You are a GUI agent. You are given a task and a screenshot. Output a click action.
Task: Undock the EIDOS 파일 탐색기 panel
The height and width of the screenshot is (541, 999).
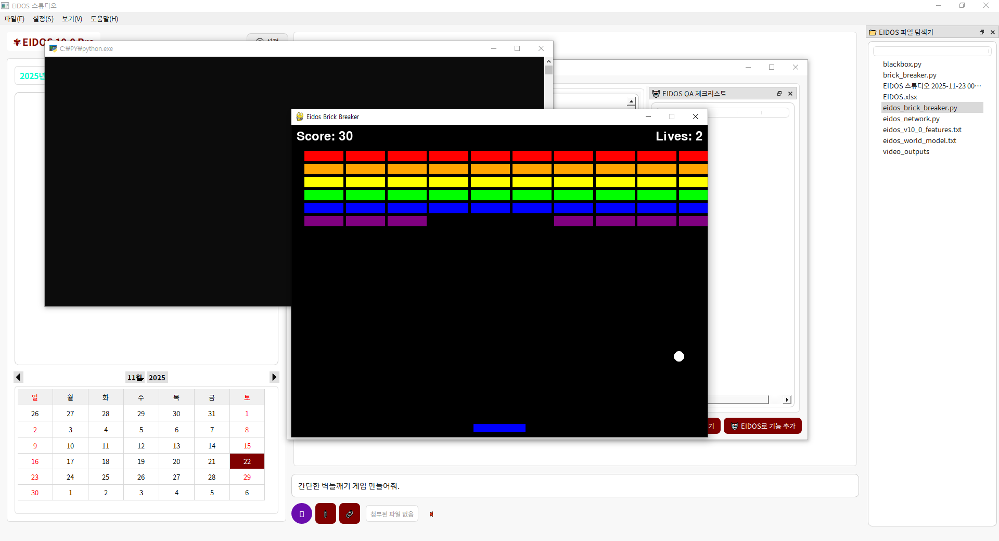(x=981, y=32)
